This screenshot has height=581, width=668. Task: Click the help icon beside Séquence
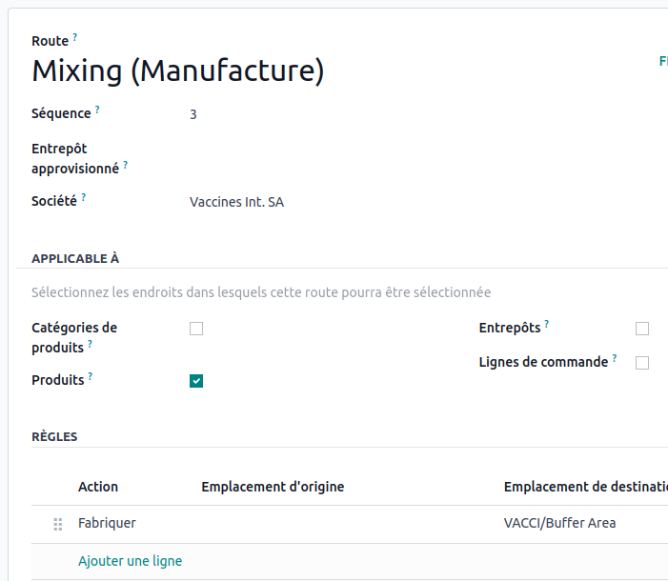click(x=97, y=110)
